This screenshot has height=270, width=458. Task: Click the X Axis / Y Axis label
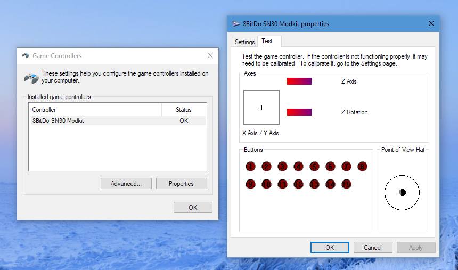pos(260,133)
